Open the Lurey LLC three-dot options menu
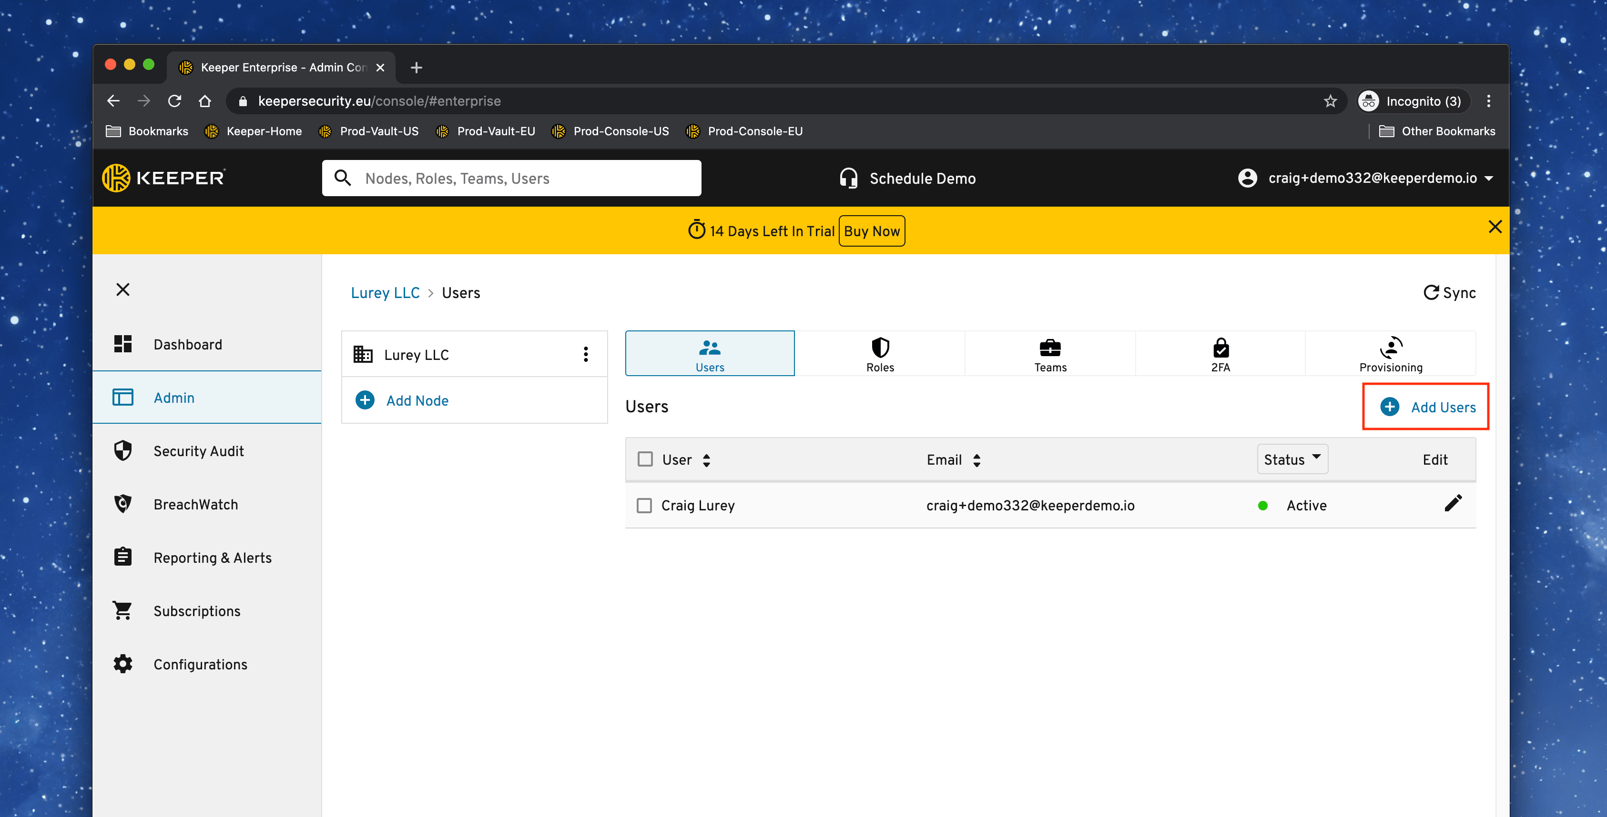Image resolution: width=1607 pixels, height=817 pixels. [585, 354]
